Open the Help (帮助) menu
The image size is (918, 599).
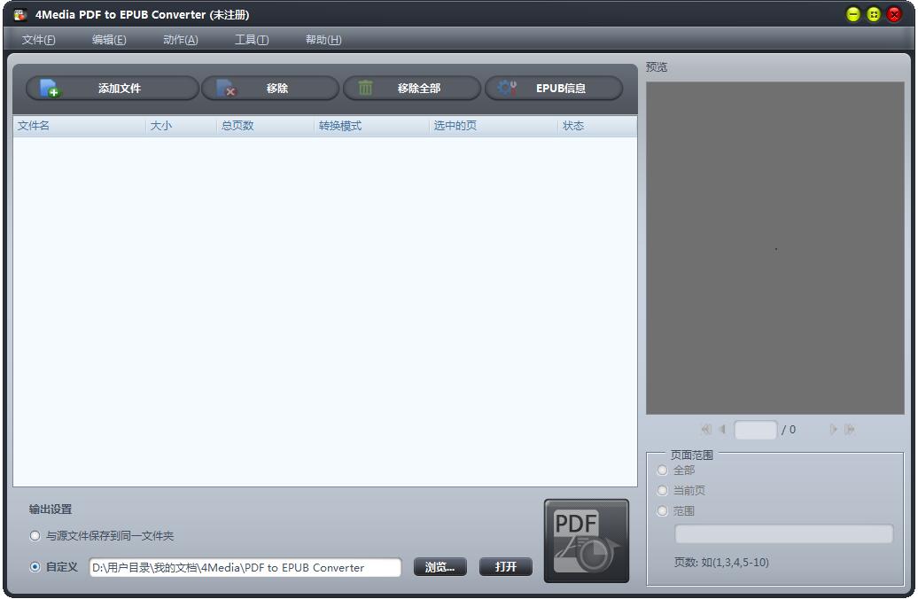coord(323,40)
